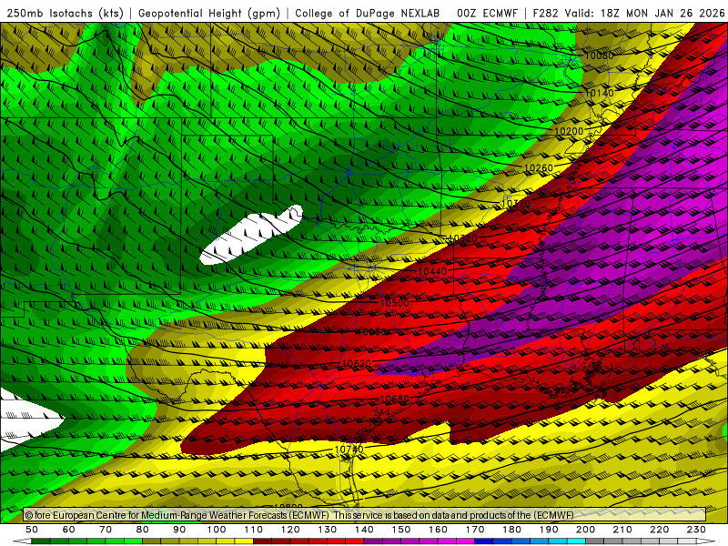This screenshot has height=546, width=728.
Task: Click the 140 value on the color scale
Action: (365, 530)
